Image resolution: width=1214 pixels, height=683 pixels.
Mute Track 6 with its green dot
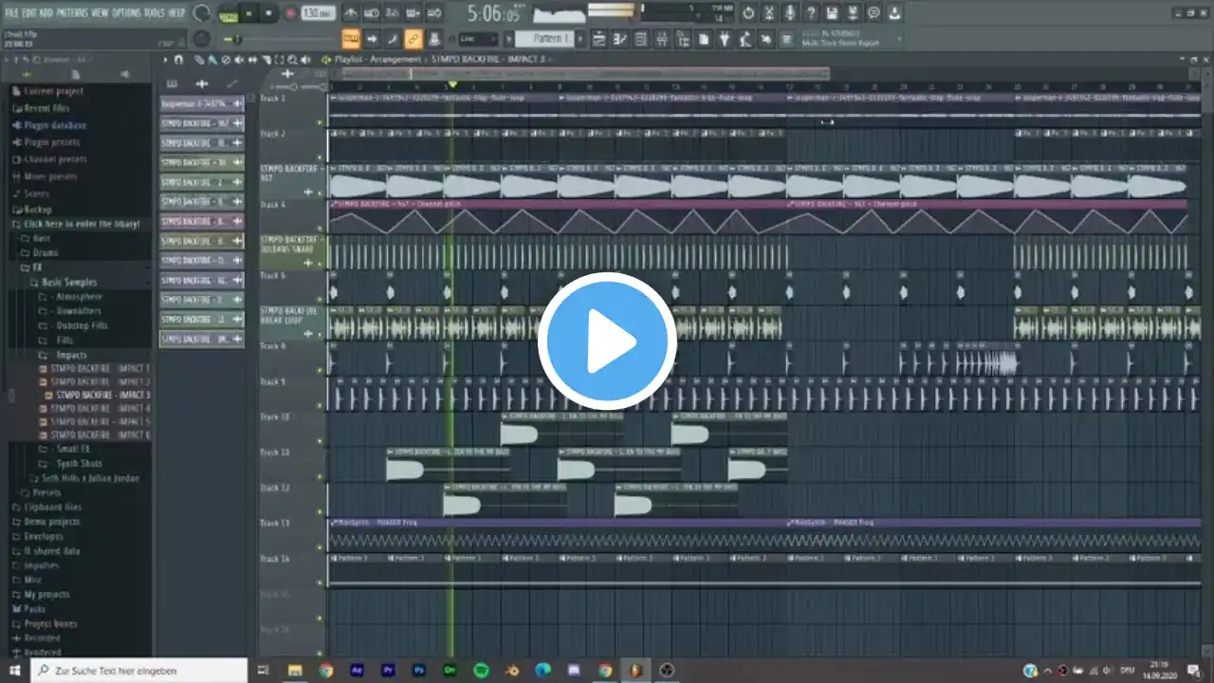point(321,300)
